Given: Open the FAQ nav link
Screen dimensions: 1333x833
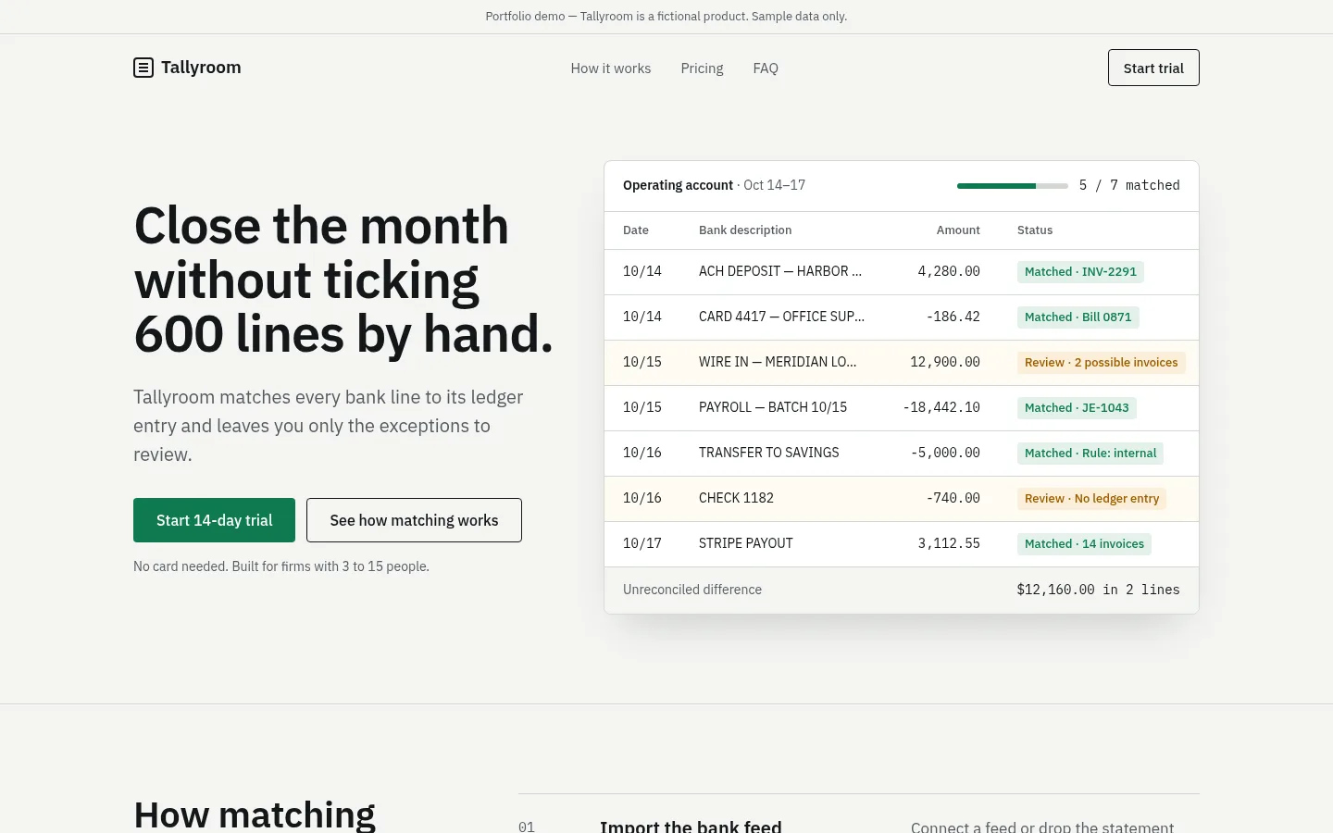Looking at the screenshot, I should pos(766,68).
